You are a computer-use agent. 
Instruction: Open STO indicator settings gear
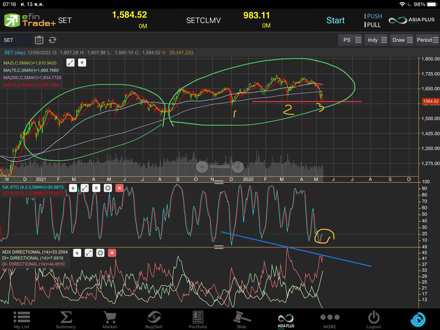click(x=108, y=188)
